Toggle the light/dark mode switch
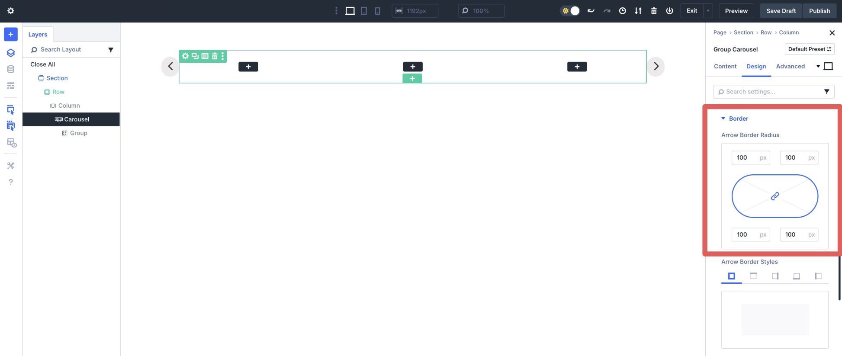This screenshot has height=356, width=842. pyautogui.click(x=570, y=11)
